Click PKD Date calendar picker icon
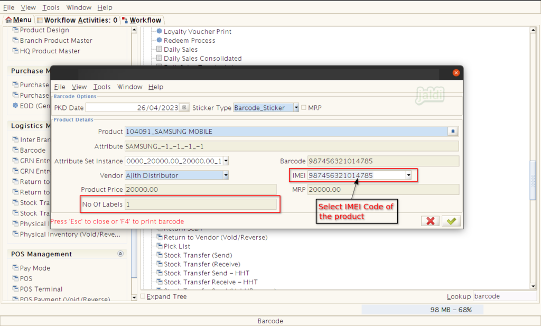The image size is (541, 326). (x=184, y=108)
